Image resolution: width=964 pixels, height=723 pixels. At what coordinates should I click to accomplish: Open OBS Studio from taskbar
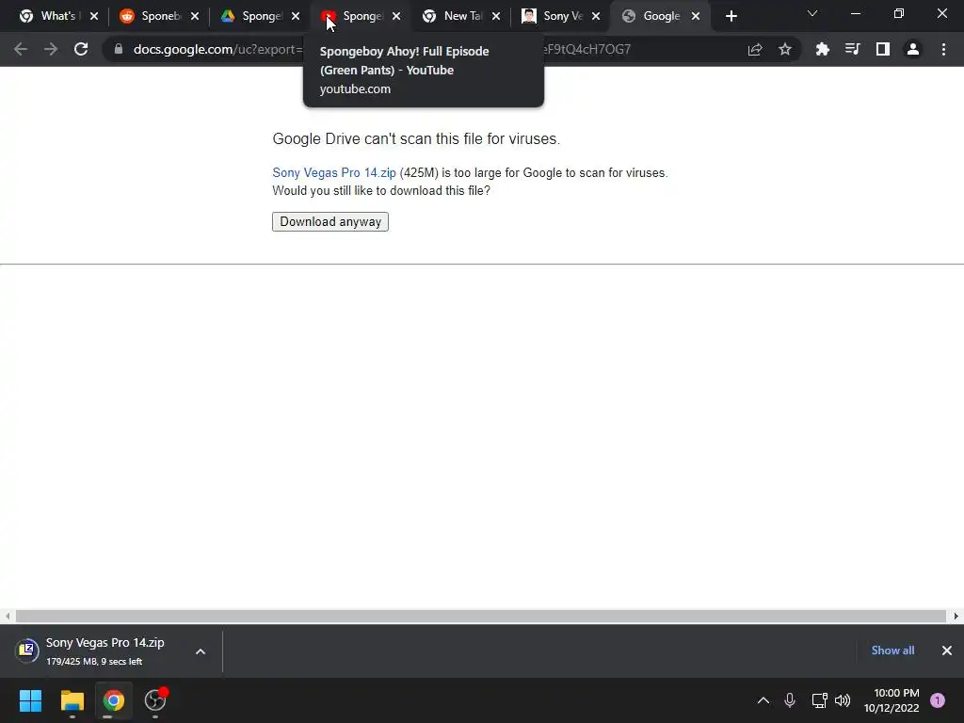click(x=155, y=700)
